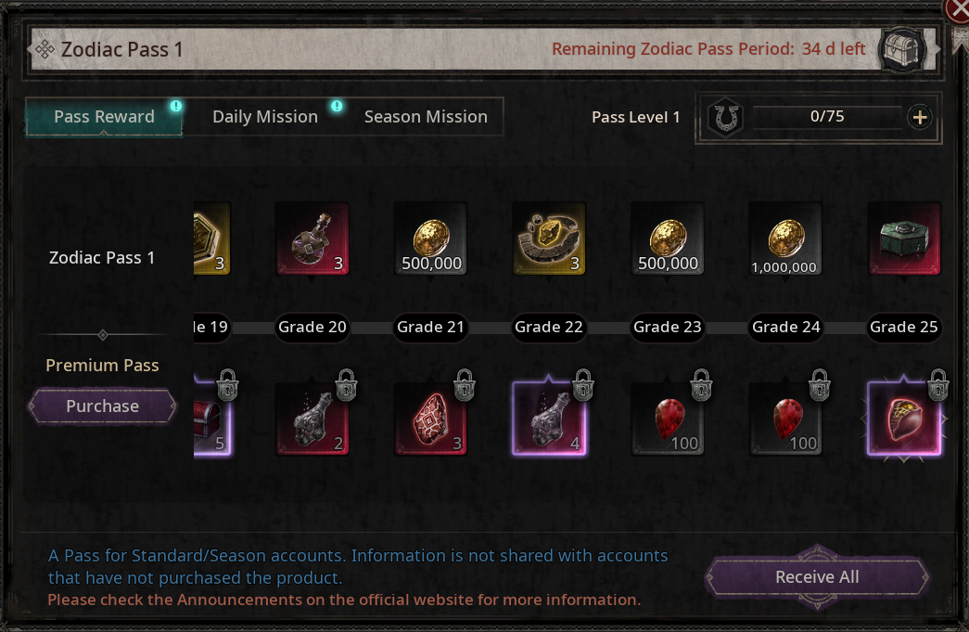Click the 0/75 pass experience progress bar

(x=827, y=117)
